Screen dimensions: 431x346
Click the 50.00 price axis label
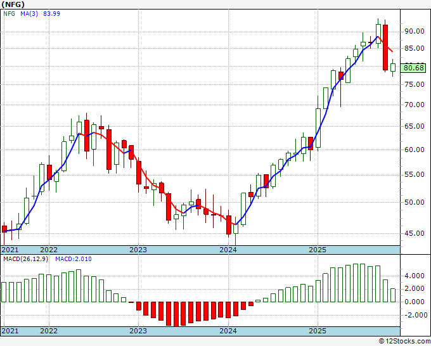(415, 202)
